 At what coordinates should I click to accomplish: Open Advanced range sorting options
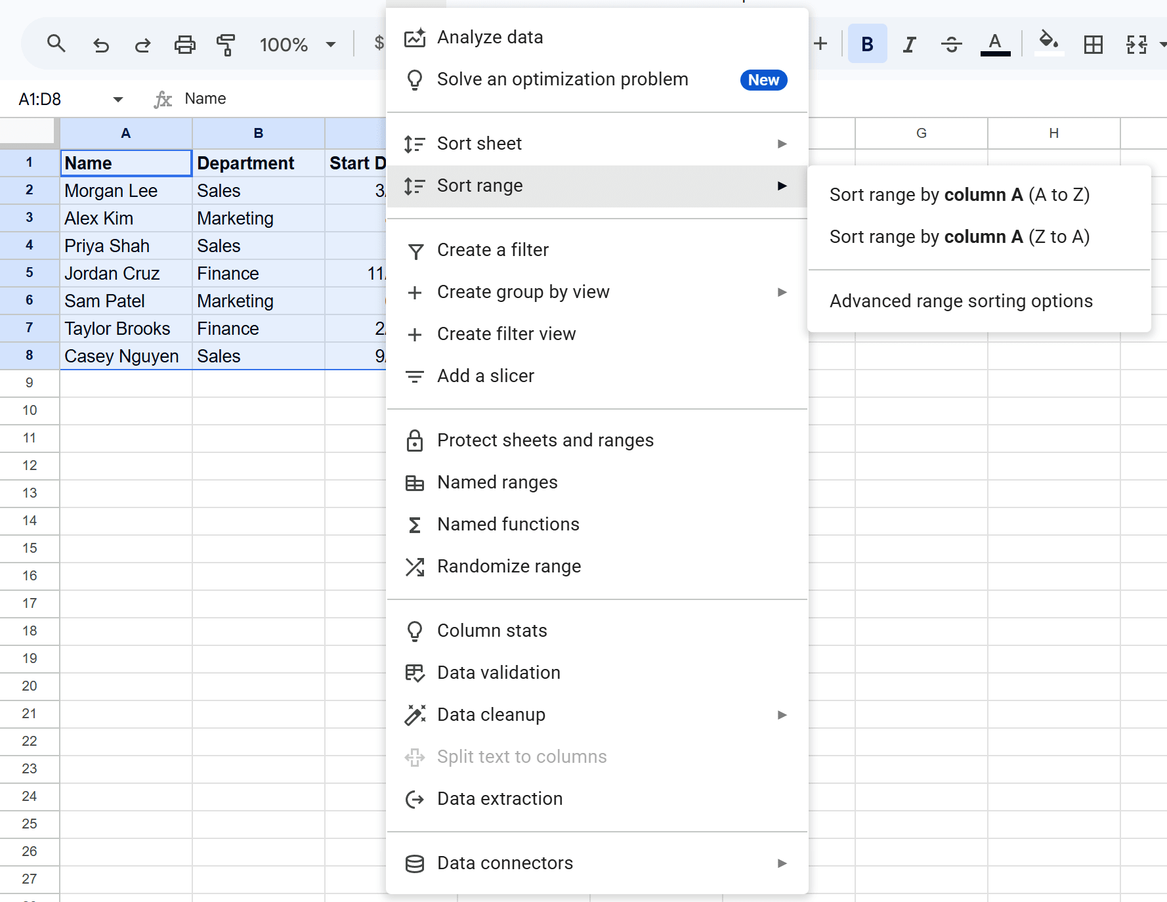tap(979, 301)
